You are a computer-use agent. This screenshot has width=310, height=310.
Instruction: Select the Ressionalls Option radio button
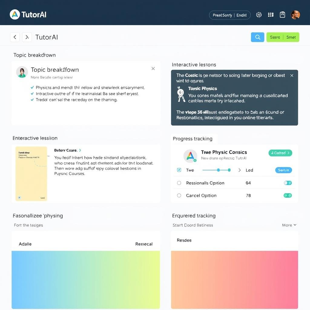tap(179, 183)
